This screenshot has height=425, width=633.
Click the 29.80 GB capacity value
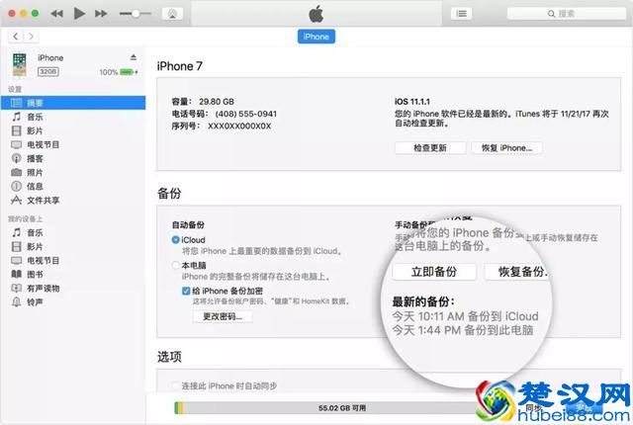pos(217,102)
